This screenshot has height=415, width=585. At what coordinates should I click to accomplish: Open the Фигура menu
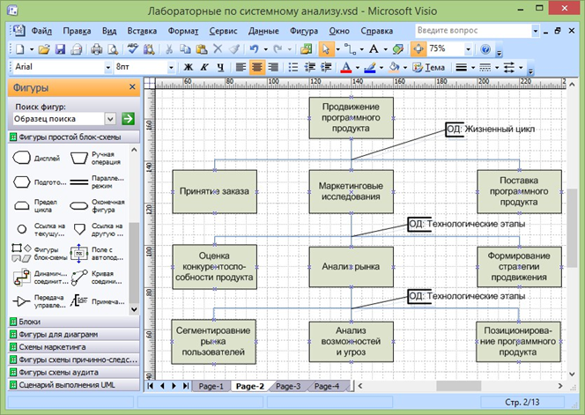tap(304, 31)
